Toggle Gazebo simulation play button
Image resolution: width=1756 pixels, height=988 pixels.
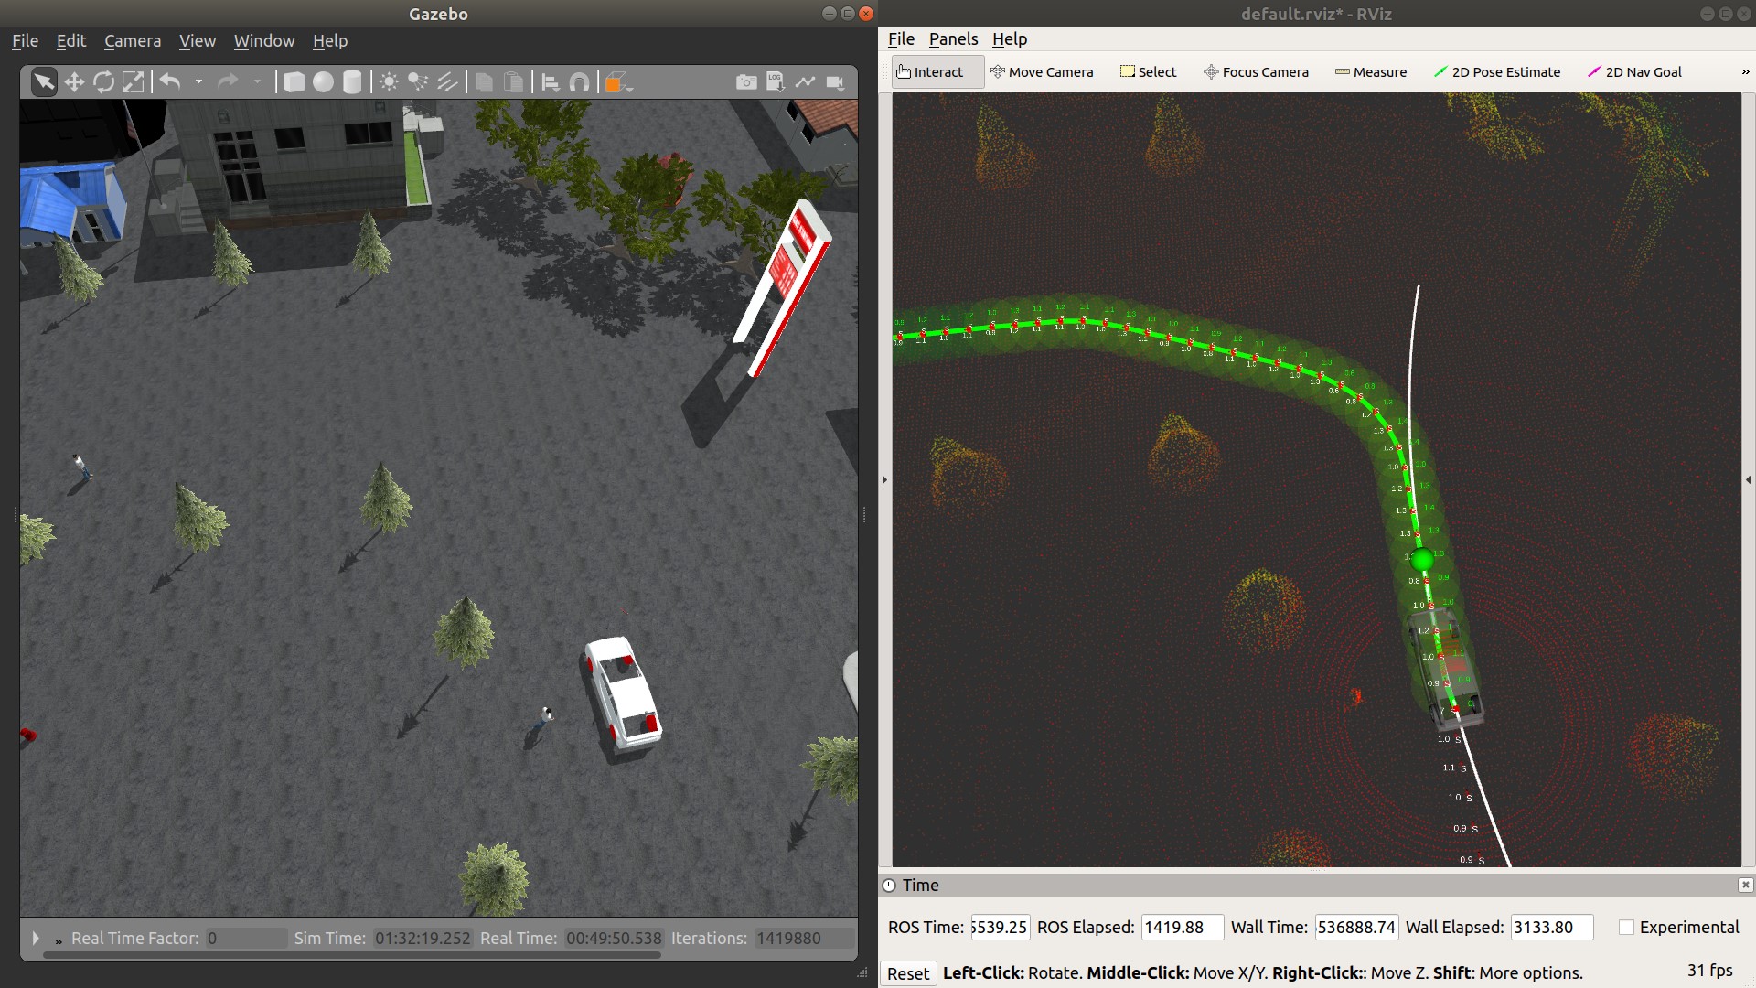coord(36,938)
